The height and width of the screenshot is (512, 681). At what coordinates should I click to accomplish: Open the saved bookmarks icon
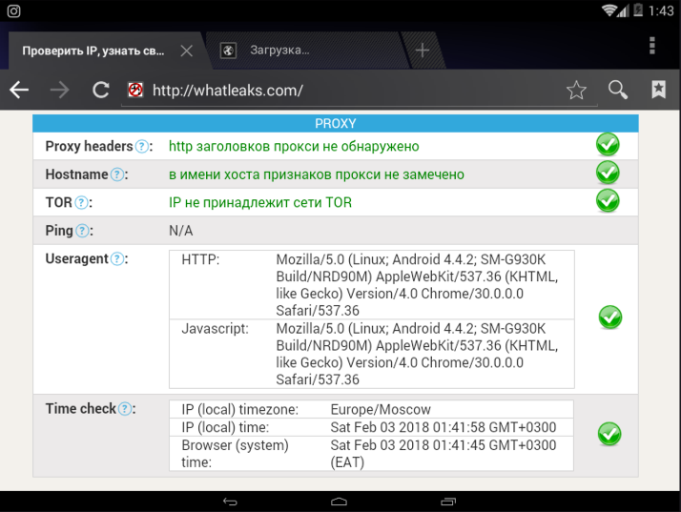658,90
